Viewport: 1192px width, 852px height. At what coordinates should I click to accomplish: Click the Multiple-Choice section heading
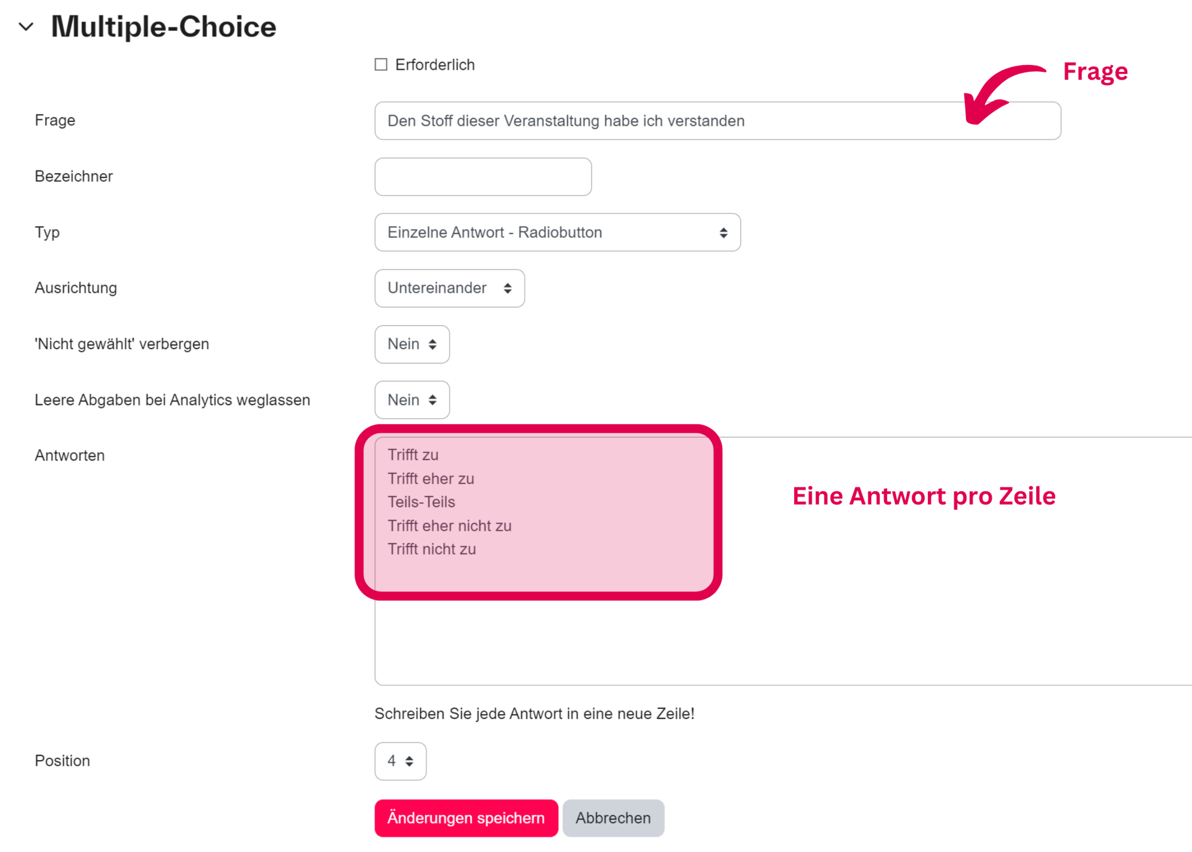tap(163, 27)
